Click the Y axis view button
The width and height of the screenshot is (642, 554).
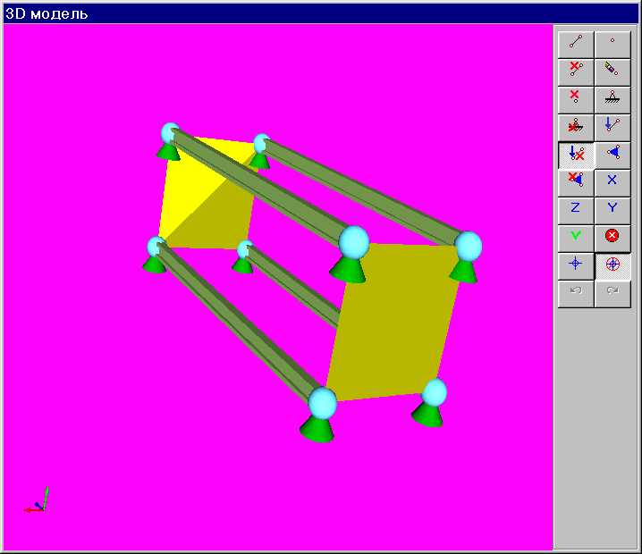pos(612,211)
